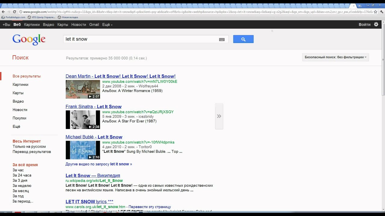Filter results За час

(18, 170)
